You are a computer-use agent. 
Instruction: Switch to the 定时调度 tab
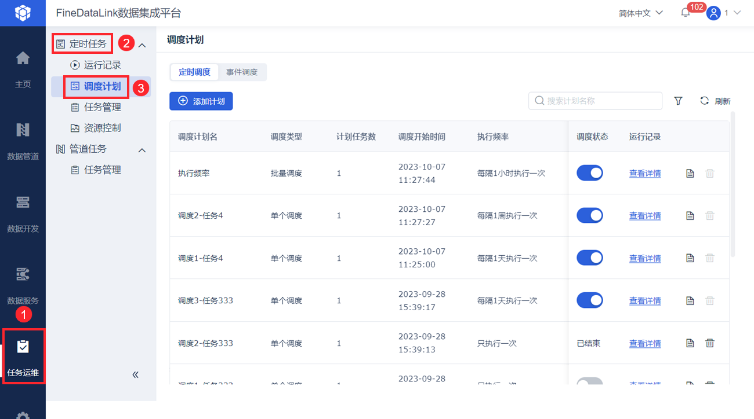(x=194, y=72)
